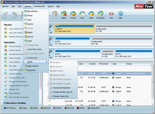Click the Apply checkmark icon
The height and width of the screenshot is (114, 155).
pos(5,15)
